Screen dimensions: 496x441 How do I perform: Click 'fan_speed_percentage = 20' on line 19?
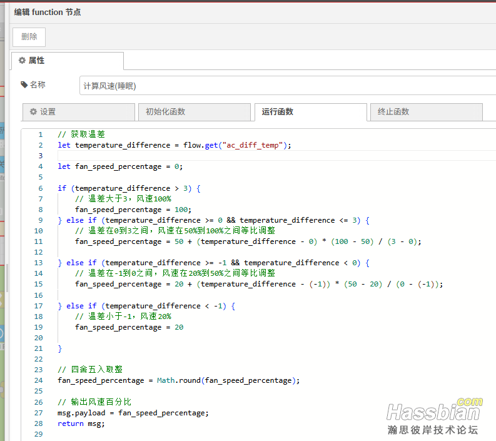point(129,327)
